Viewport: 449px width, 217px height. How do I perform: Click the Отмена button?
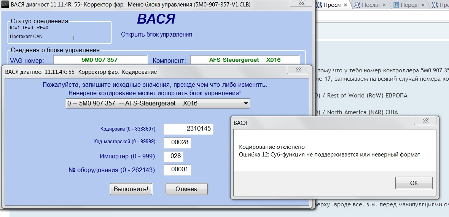(x=186, y=189)
